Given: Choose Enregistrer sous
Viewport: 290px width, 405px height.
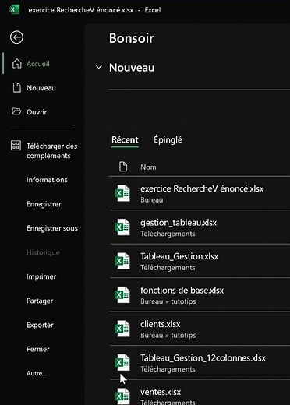Looking at the screenshot, I should click(x=52, y=228).
